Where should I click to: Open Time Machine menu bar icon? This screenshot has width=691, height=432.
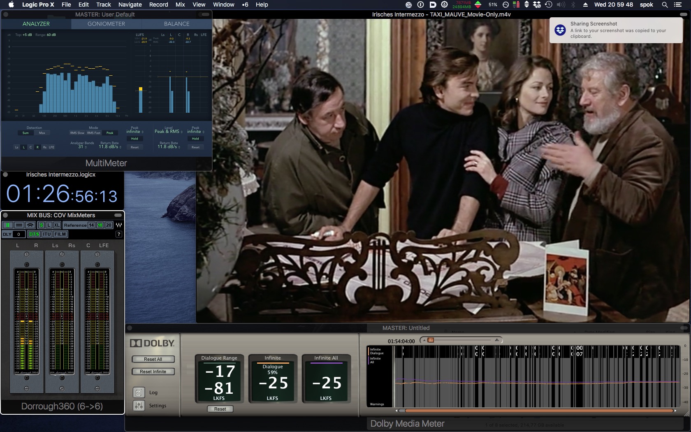549,5
